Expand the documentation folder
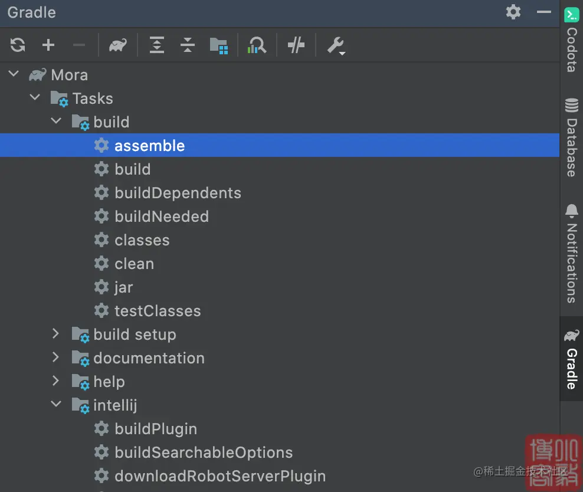The image size is (583, 492). tap(56, 357)
